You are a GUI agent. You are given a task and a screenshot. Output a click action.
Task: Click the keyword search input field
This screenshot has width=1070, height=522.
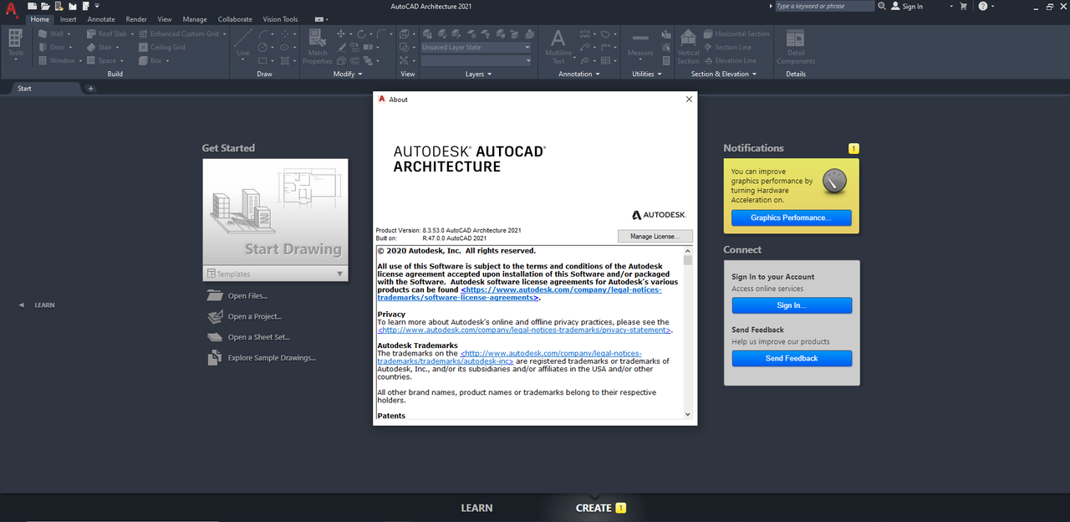click(x=824, y=6)
